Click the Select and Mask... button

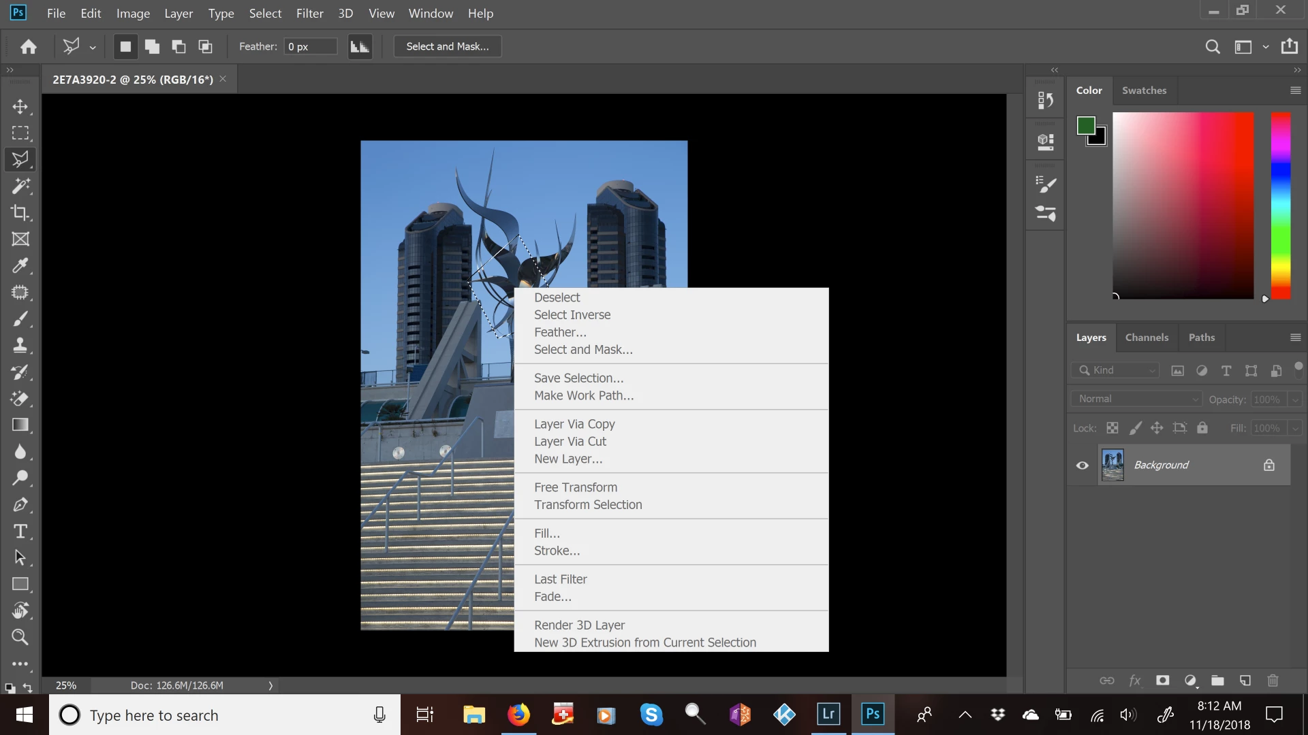[x=448, y=46]
